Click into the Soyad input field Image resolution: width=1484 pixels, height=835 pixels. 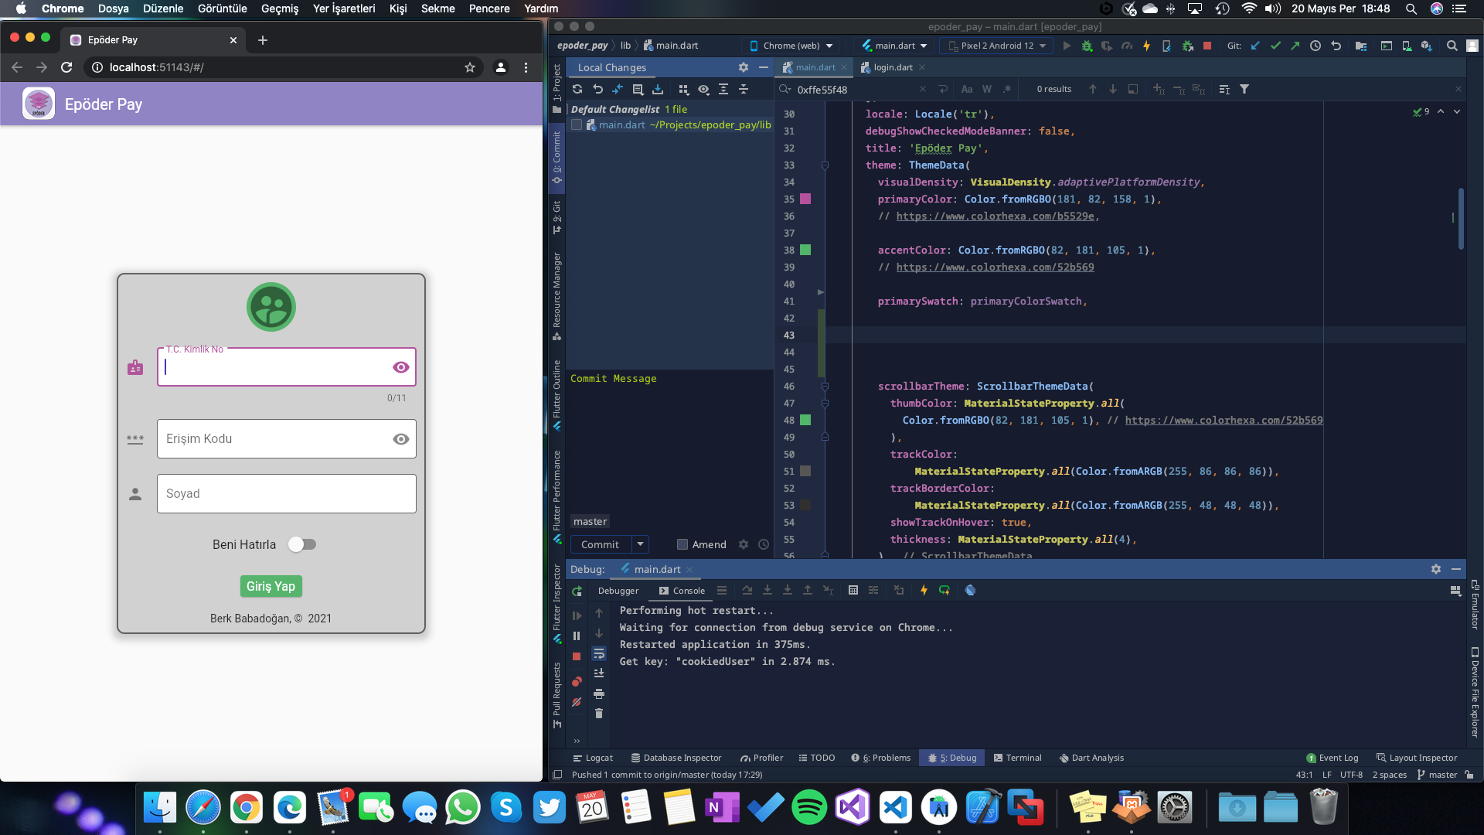coord(286,493)
